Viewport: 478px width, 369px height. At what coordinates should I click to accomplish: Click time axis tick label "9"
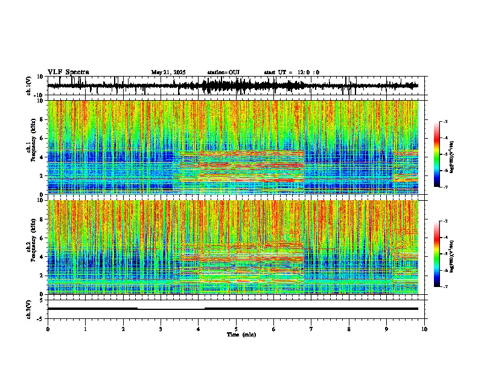(x=386, y=329)
